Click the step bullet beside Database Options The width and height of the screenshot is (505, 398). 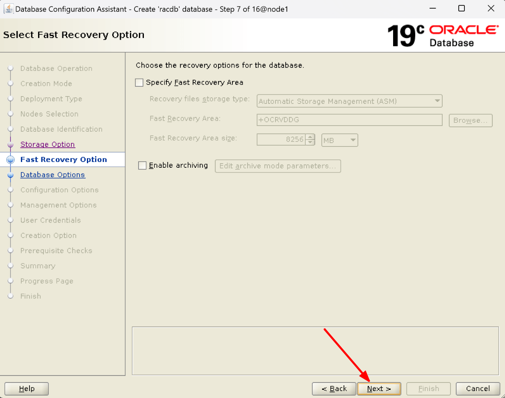point(10,175)
